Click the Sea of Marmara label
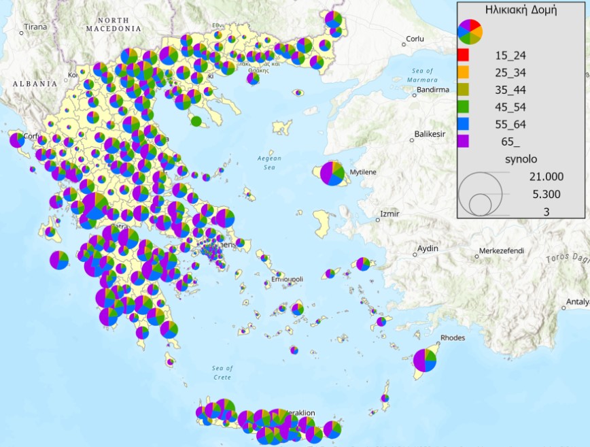Viewport: 590px width, 447px height. 422,76
